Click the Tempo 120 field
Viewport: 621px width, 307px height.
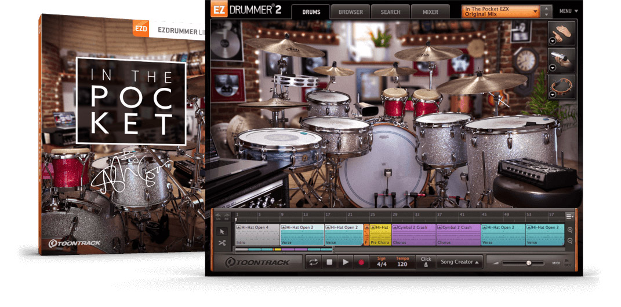coord(402,262)
